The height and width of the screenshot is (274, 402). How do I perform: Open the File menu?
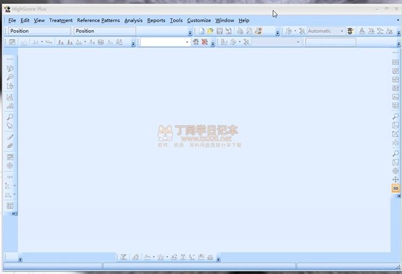(x=12, y=21)
